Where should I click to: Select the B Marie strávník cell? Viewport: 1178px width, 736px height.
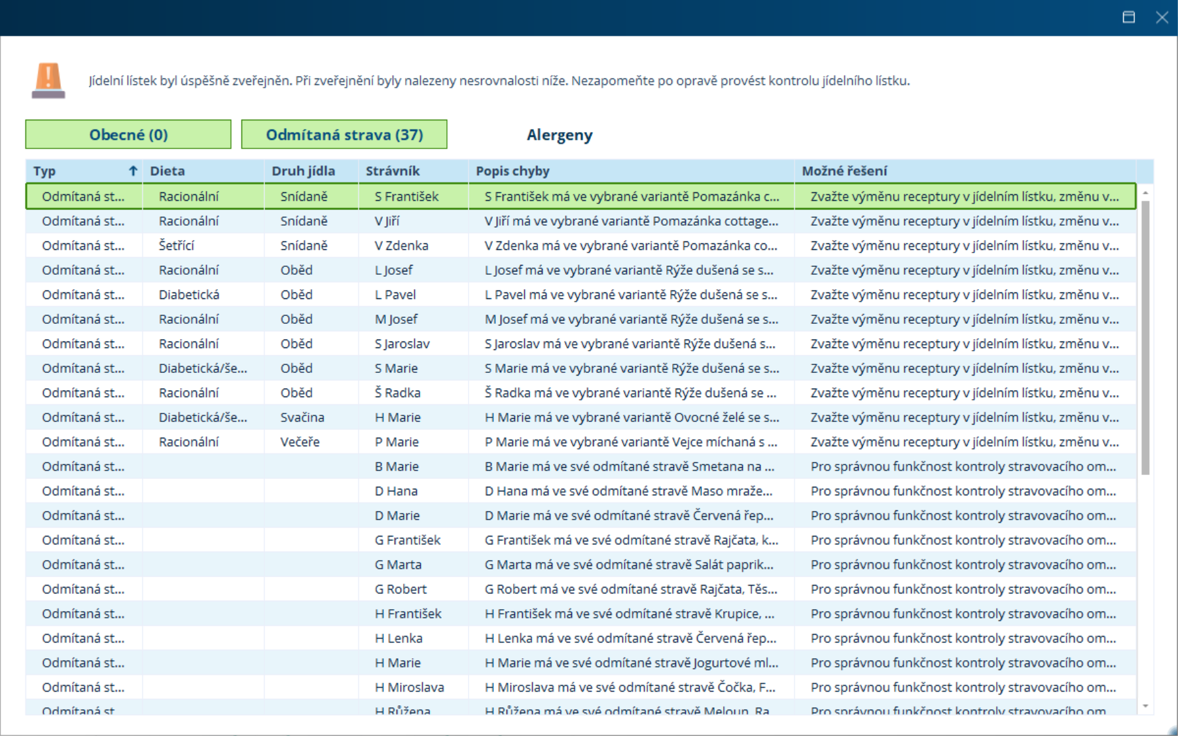(414, 466)
